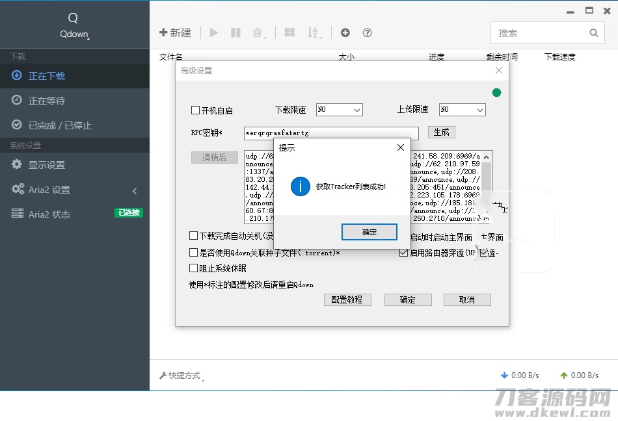Click the check-circle icon beside 已完成
This screenshot has width=618, height=421.
coord(16,125)
